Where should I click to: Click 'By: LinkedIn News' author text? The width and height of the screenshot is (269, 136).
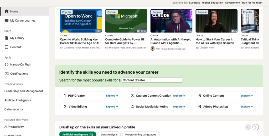pos(205,48)
